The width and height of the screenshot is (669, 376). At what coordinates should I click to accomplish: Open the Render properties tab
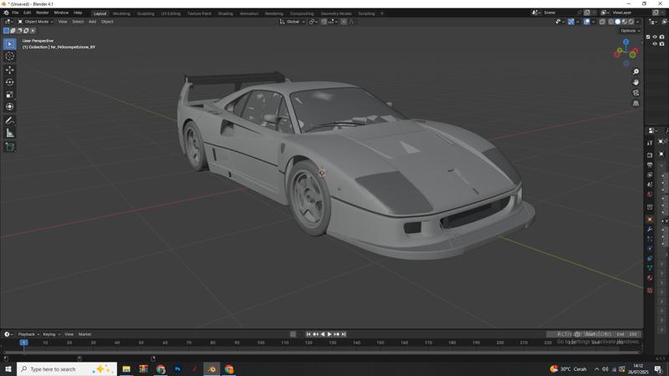click(650, 155)
